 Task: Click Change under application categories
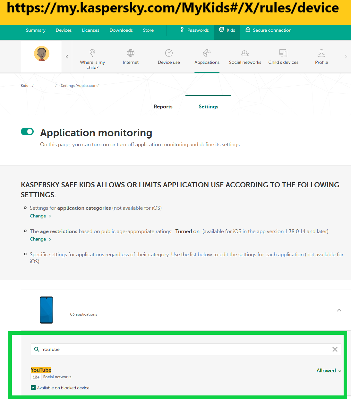coord(40,216)
